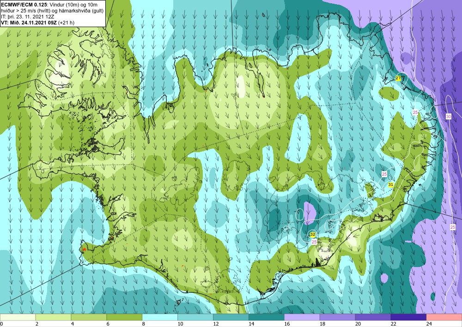Click the yellow max-gust label 27
462x327 pixels.
pyautogui.click(x=398, y=78)
